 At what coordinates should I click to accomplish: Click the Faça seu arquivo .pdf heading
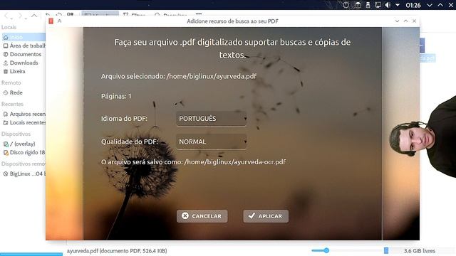[232, 48]
